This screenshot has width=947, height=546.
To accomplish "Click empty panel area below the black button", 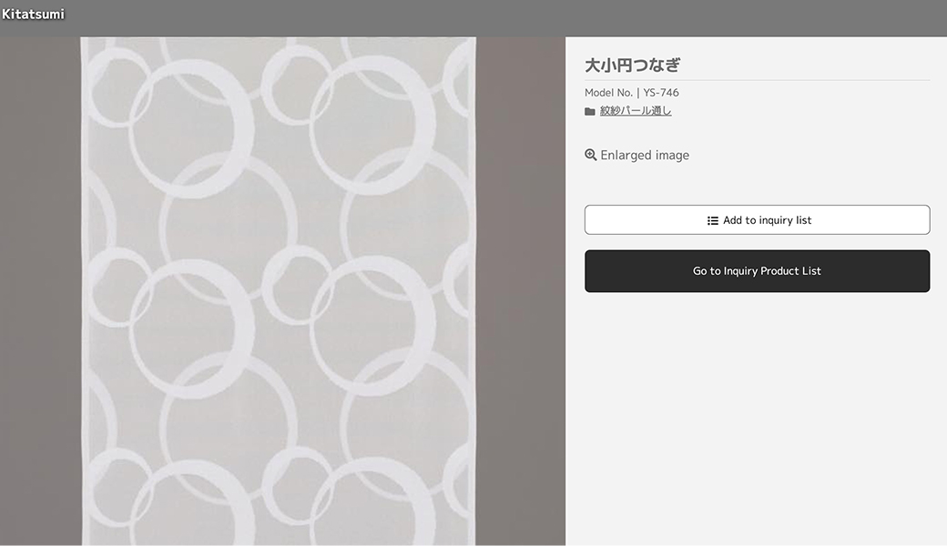I will [757, 420].
